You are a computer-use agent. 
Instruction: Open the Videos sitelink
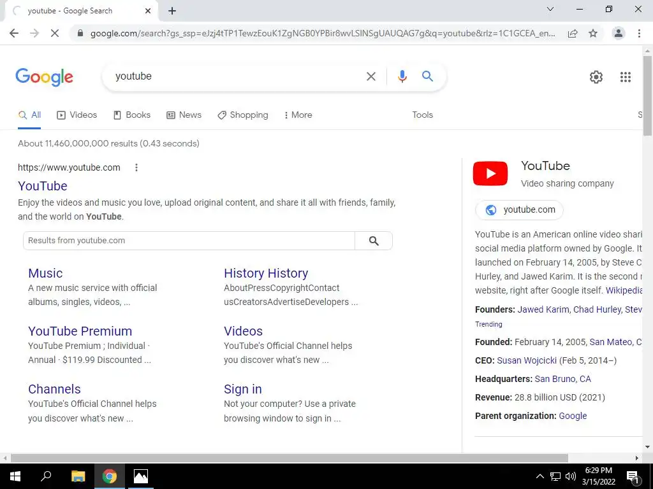(243, 331)
